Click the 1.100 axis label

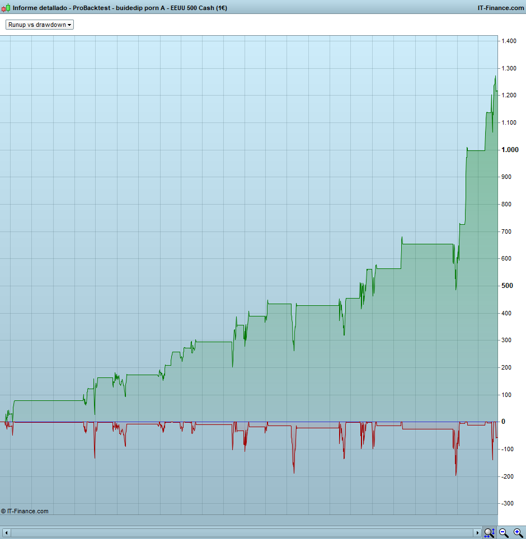coord(509,122)
